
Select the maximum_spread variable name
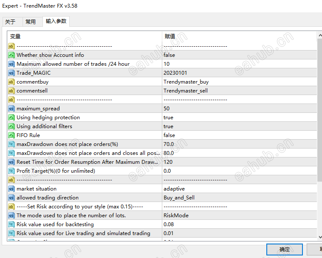[38, 109]
